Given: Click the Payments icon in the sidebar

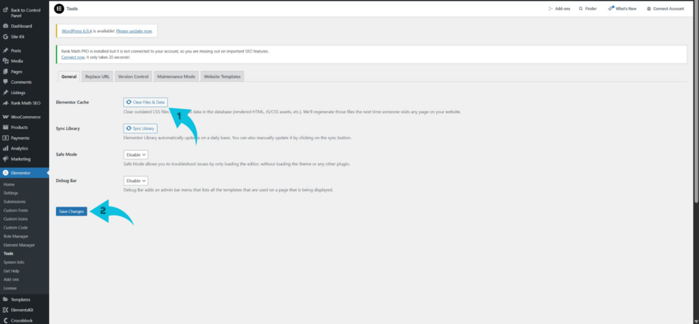Looking at the screenshot, I should 5,138.
